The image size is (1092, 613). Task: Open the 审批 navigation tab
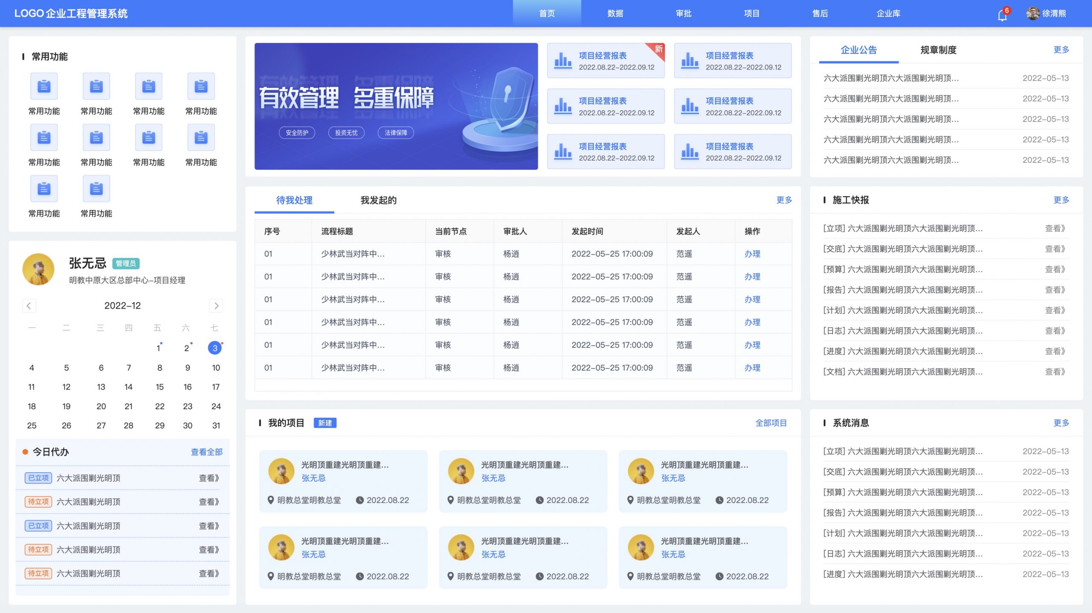click(683, 14)
